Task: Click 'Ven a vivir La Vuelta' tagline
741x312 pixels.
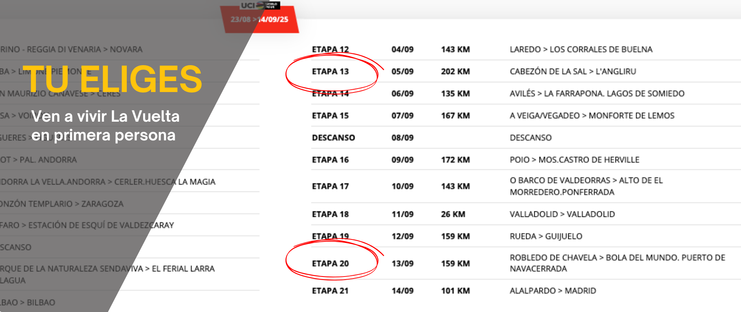Action: 105,117
